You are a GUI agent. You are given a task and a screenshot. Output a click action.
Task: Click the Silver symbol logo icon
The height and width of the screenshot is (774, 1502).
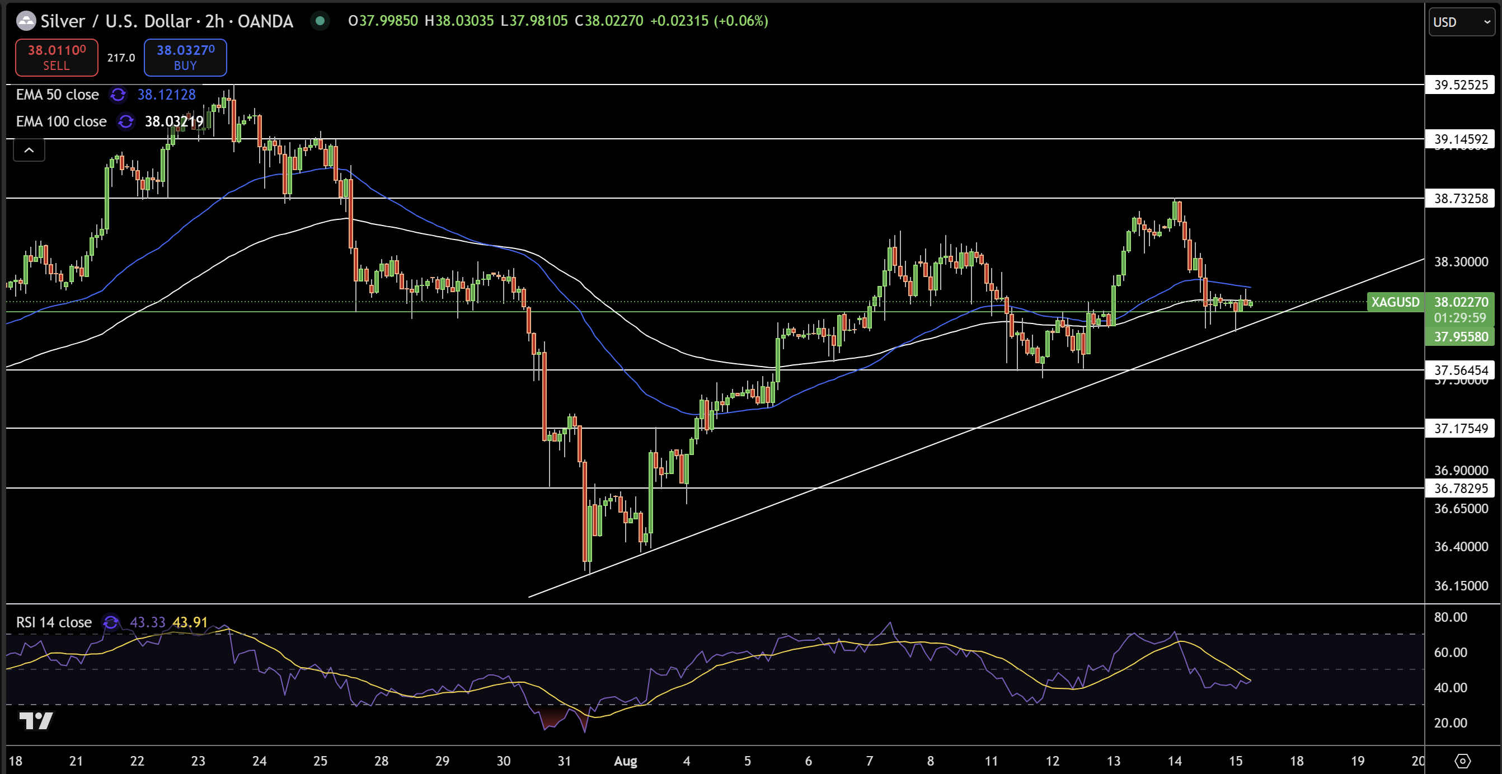pos(26,21)
